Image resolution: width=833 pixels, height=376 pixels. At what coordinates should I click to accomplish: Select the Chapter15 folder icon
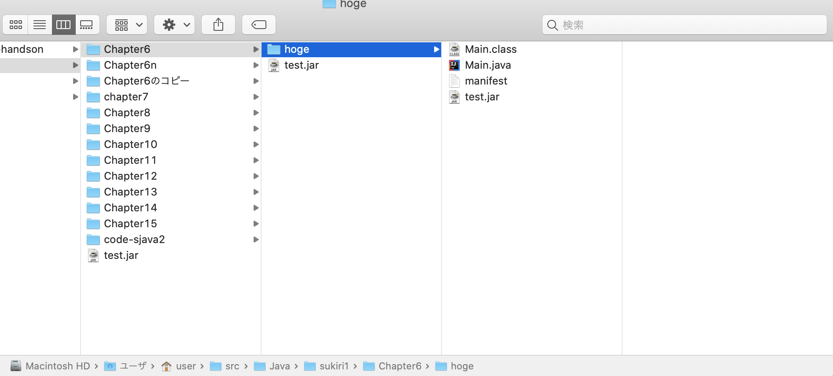point(93,224)
